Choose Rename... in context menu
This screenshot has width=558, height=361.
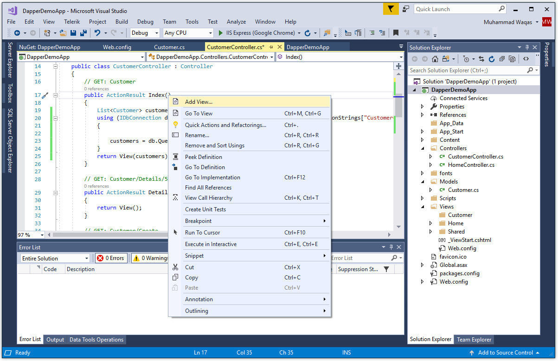coord(250,135)
